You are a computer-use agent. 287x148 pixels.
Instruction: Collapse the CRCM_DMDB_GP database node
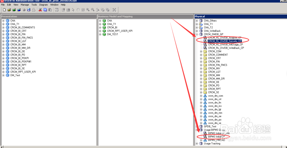197,34
